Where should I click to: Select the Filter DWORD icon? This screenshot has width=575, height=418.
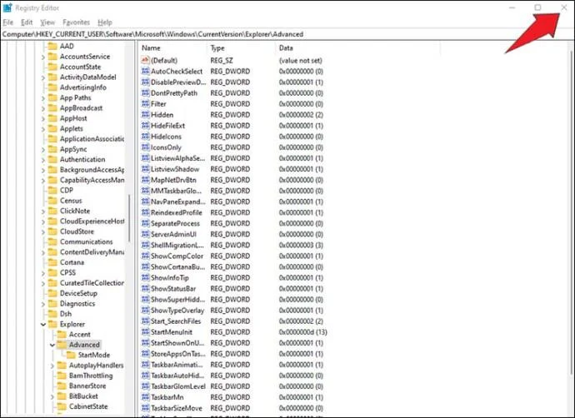pyautogui.click(x=146, y=104)
